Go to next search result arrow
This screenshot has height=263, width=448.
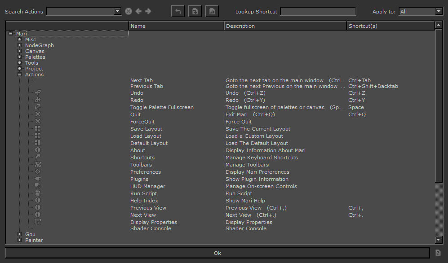pos(148,11)
